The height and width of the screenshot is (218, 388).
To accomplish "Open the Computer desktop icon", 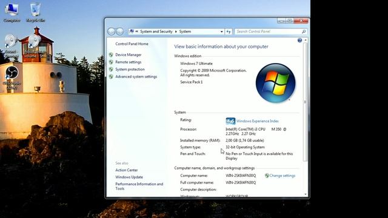I will 12,12.
